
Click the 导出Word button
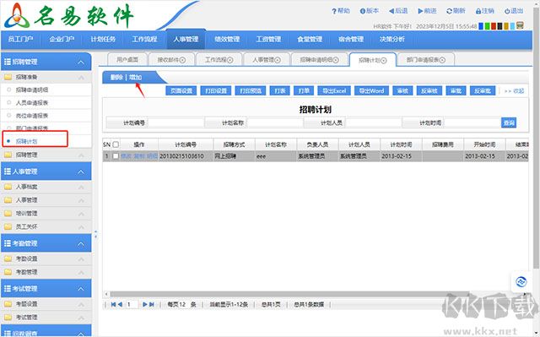pos(371,90)
